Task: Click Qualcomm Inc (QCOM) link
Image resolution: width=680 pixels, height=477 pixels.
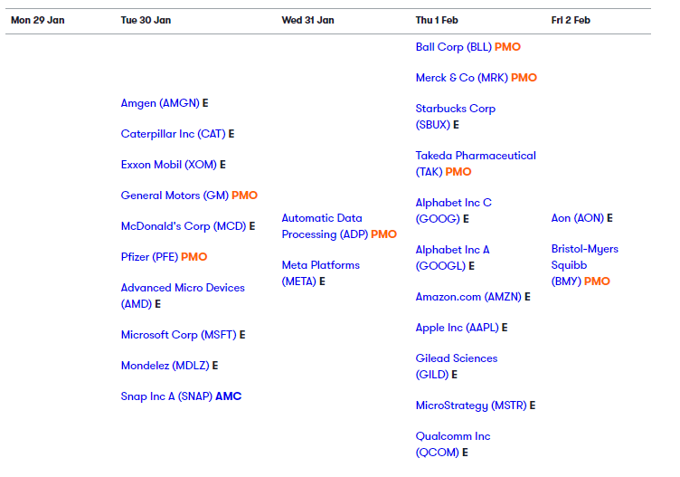Action: (x=453, y=444)
